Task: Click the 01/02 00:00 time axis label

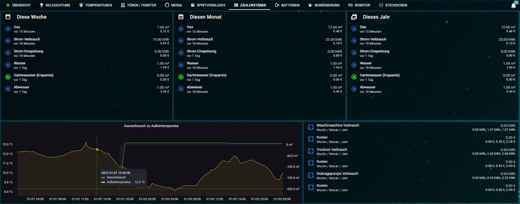Action: click(x=147, y=199)
